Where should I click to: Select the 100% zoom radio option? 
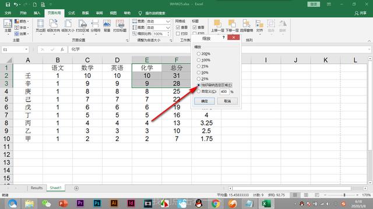(x=198, y=60)
